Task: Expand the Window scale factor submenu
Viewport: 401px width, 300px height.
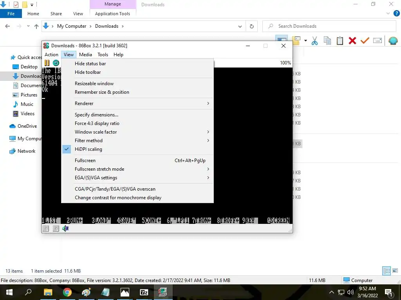Action: click(137, 132)
